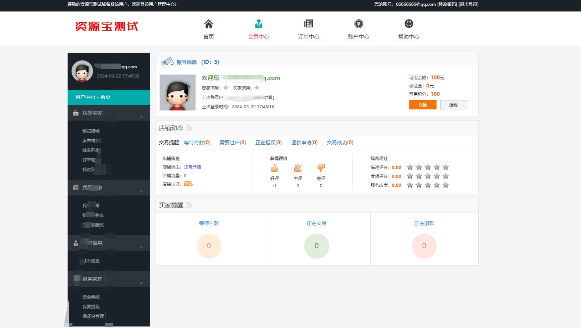This screenshot has height=328, width=581.
Task: Click the RSS icon next to 店铺动态
Action: click(189, 127)
